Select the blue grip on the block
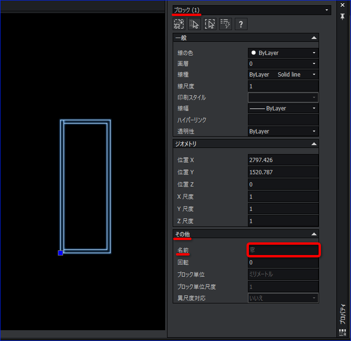351x341 pixels. pyautogui.click(x=60, y=253)
